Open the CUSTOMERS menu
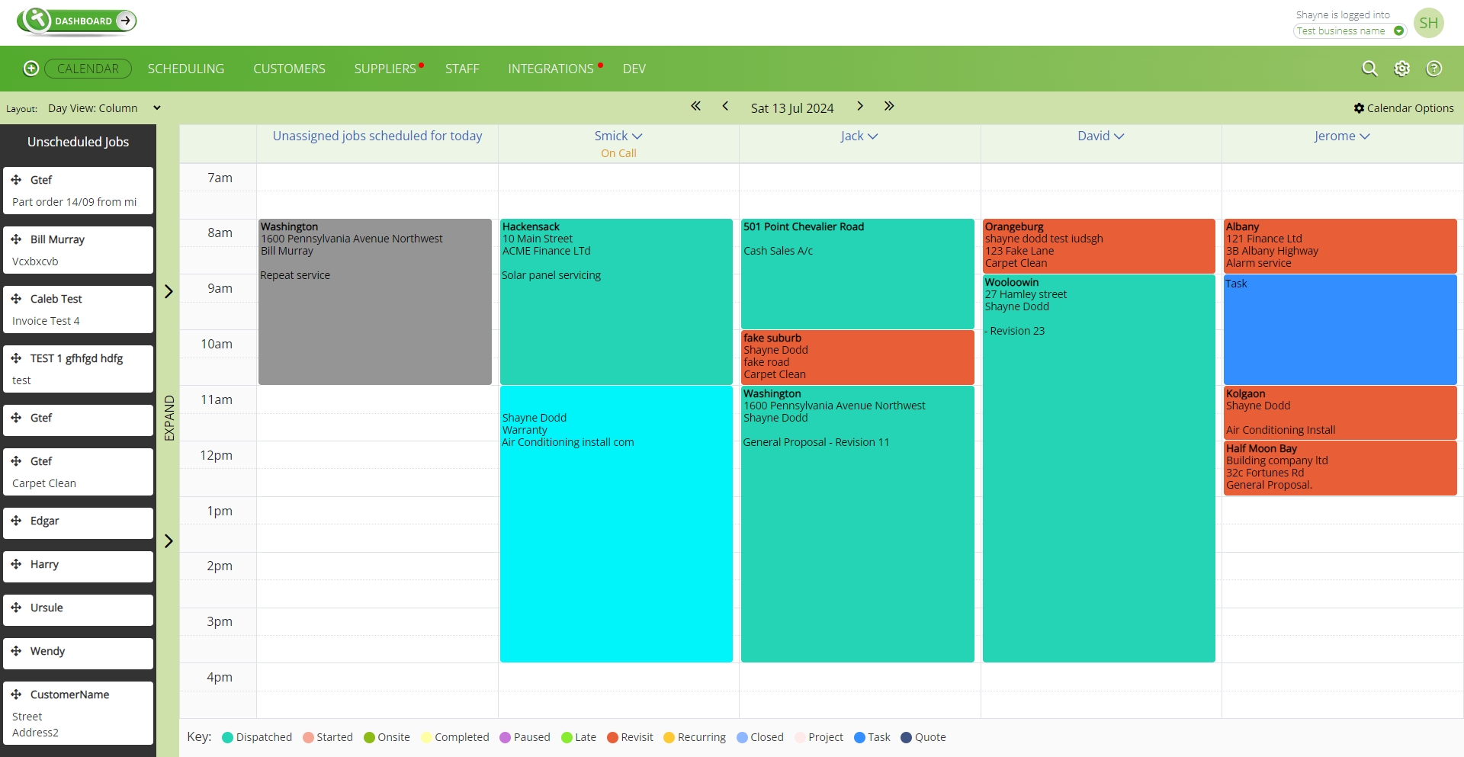 tap(289, 69)
